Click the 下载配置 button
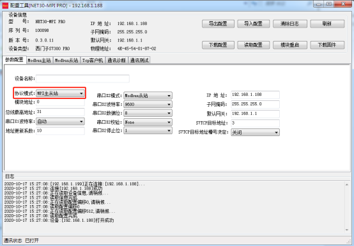This screenshot has width=354, height=246. click(x=218, y=45)
